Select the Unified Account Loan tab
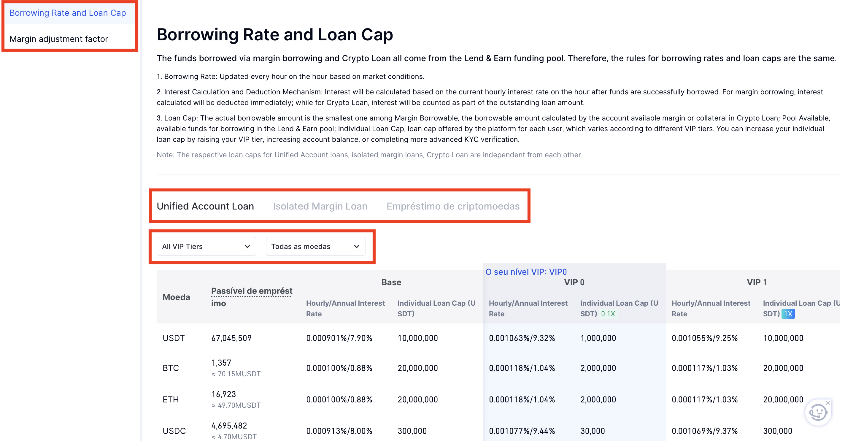Image resolution: width=845 pixels, height=441 pixels. [205, 206]
